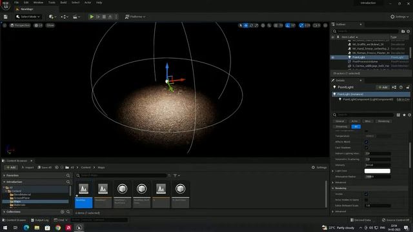Open play options three-dot menu
Screen dimensions: 413x232
pyautogui.click(x=116, y=17)
